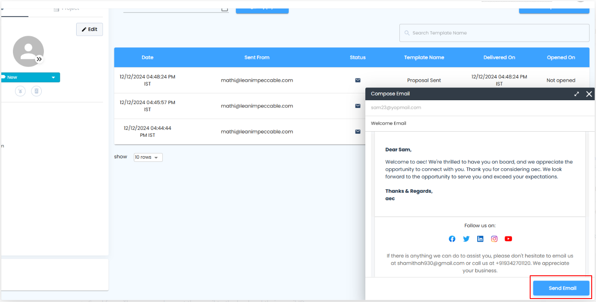Image resolution: width=596 pixels, height=302 pixels.
Task: Click the profile avatar image
Action: (28, 51)
